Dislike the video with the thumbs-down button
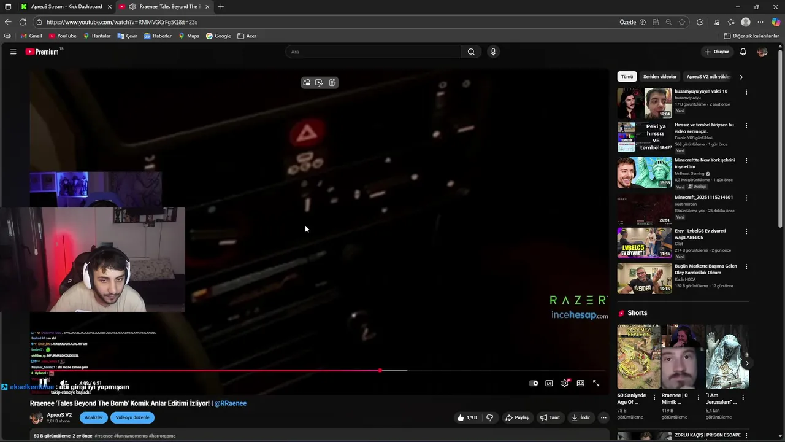 coord(489,417)
